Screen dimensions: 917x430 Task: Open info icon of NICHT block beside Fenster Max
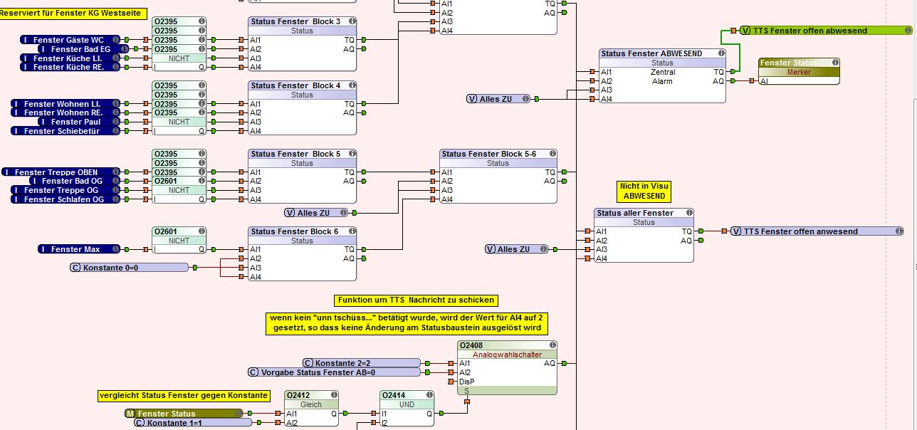[x=201, y=231]
